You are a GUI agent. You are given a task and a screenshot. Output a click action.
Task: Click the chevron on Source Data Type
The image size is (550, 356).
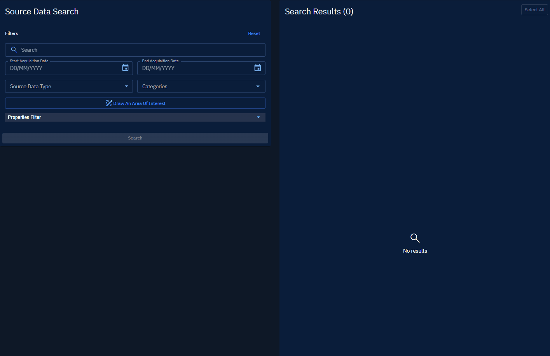pos(126,86)
